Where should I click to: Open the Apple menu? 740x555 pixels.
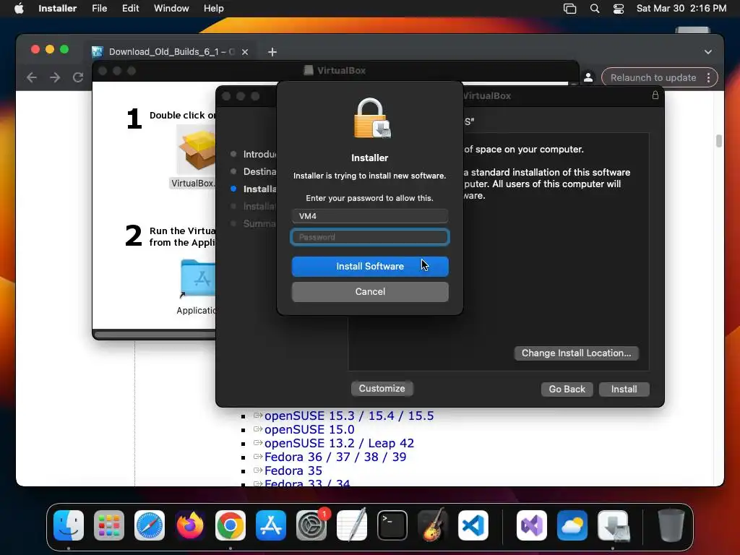coord(19,9)
